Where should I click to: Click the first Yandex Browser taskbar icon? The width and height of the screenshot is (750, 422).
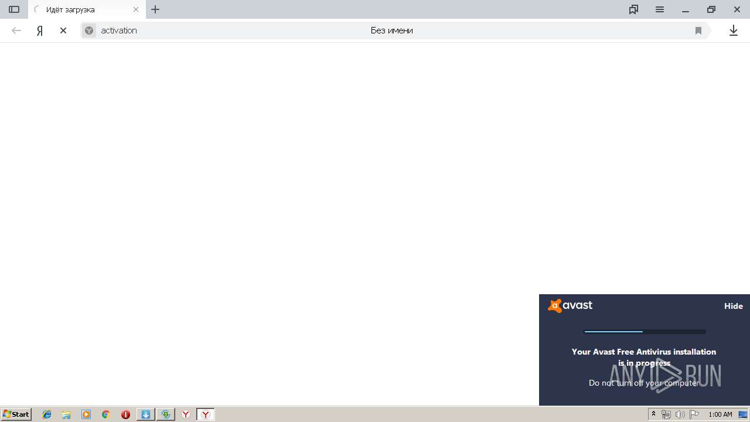point(186,414)
